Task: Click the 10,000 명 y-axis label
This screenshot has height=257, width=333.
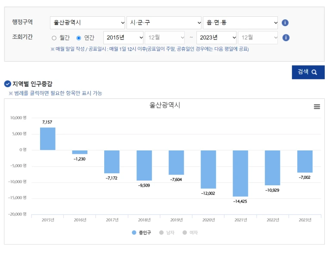Action: coord(18,118)
